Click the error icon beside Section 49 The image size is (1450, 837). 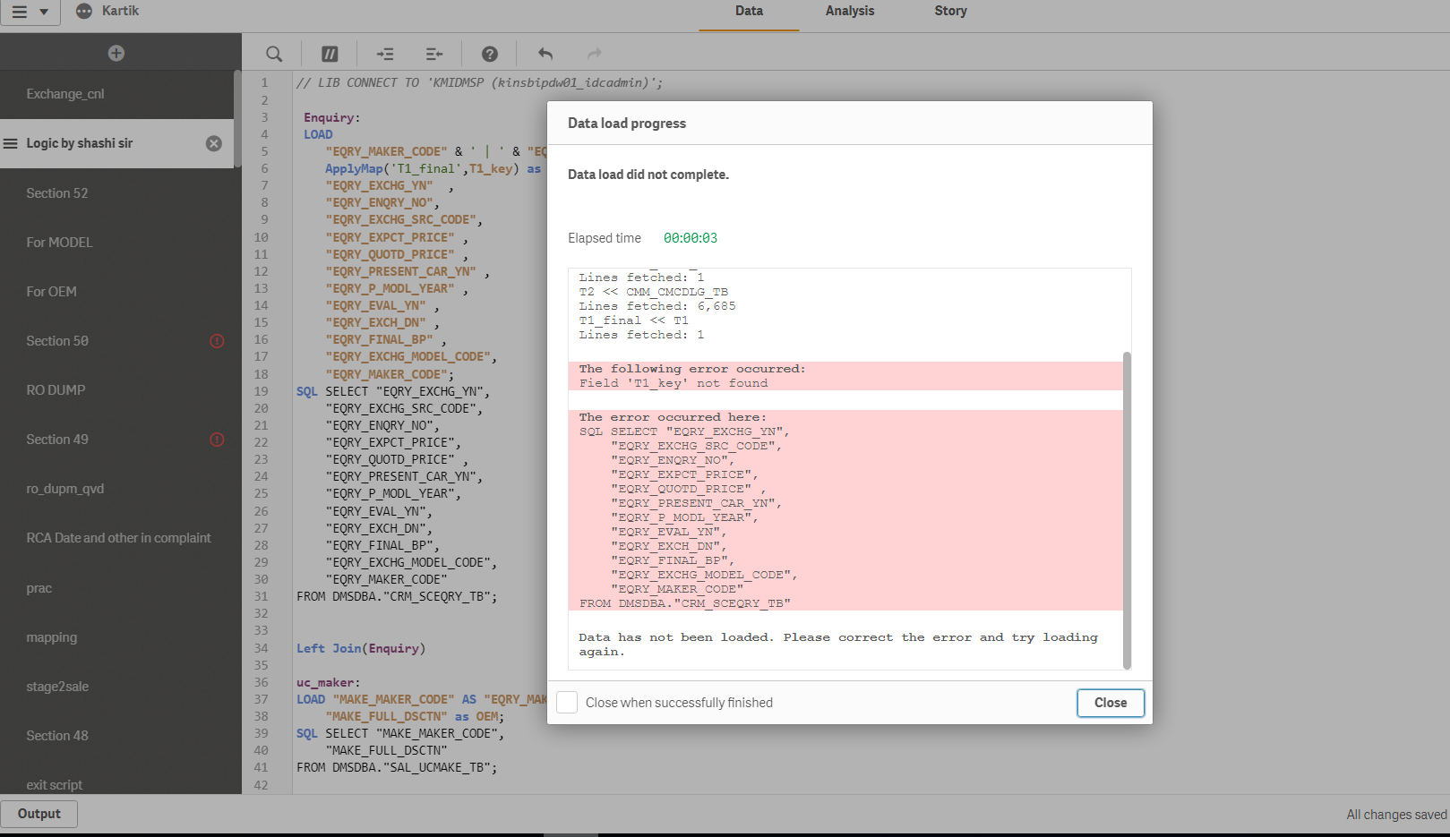pos(217,440)
